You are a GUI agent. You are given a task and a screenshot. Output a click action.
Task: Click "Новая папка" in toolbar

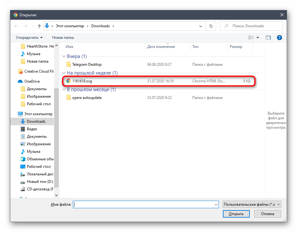(63, 38)
